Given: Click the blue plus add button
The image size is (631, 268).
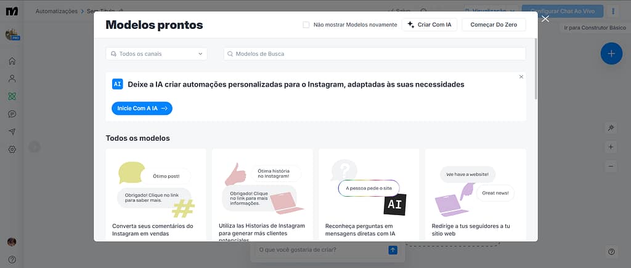Looking at the screenshot, I should 611,53.
